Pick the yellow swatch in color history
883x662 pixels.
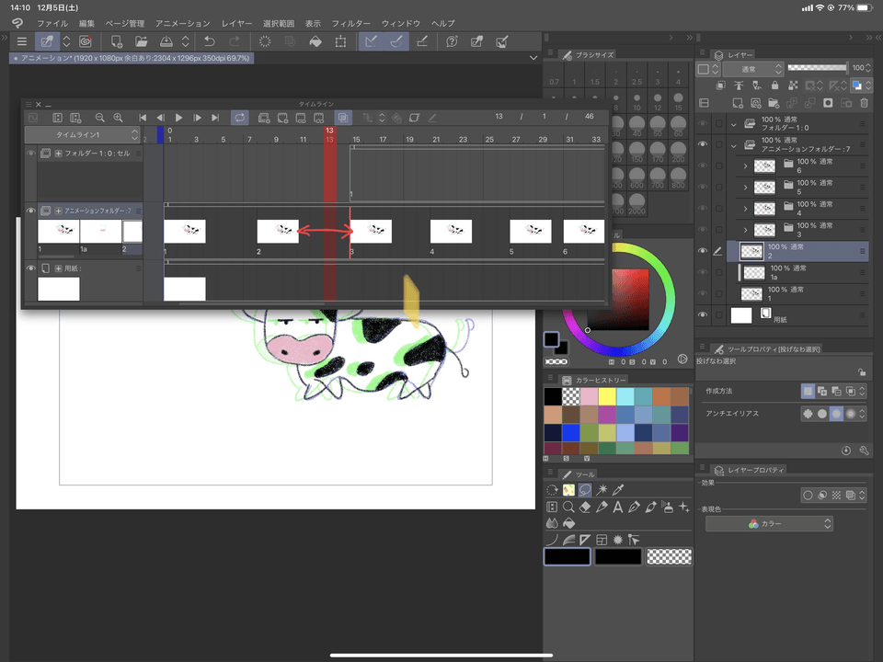click(606, 396)
